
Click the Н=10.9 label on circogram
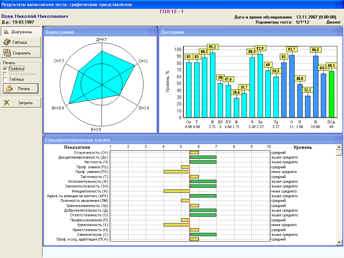tap(58, 108)
